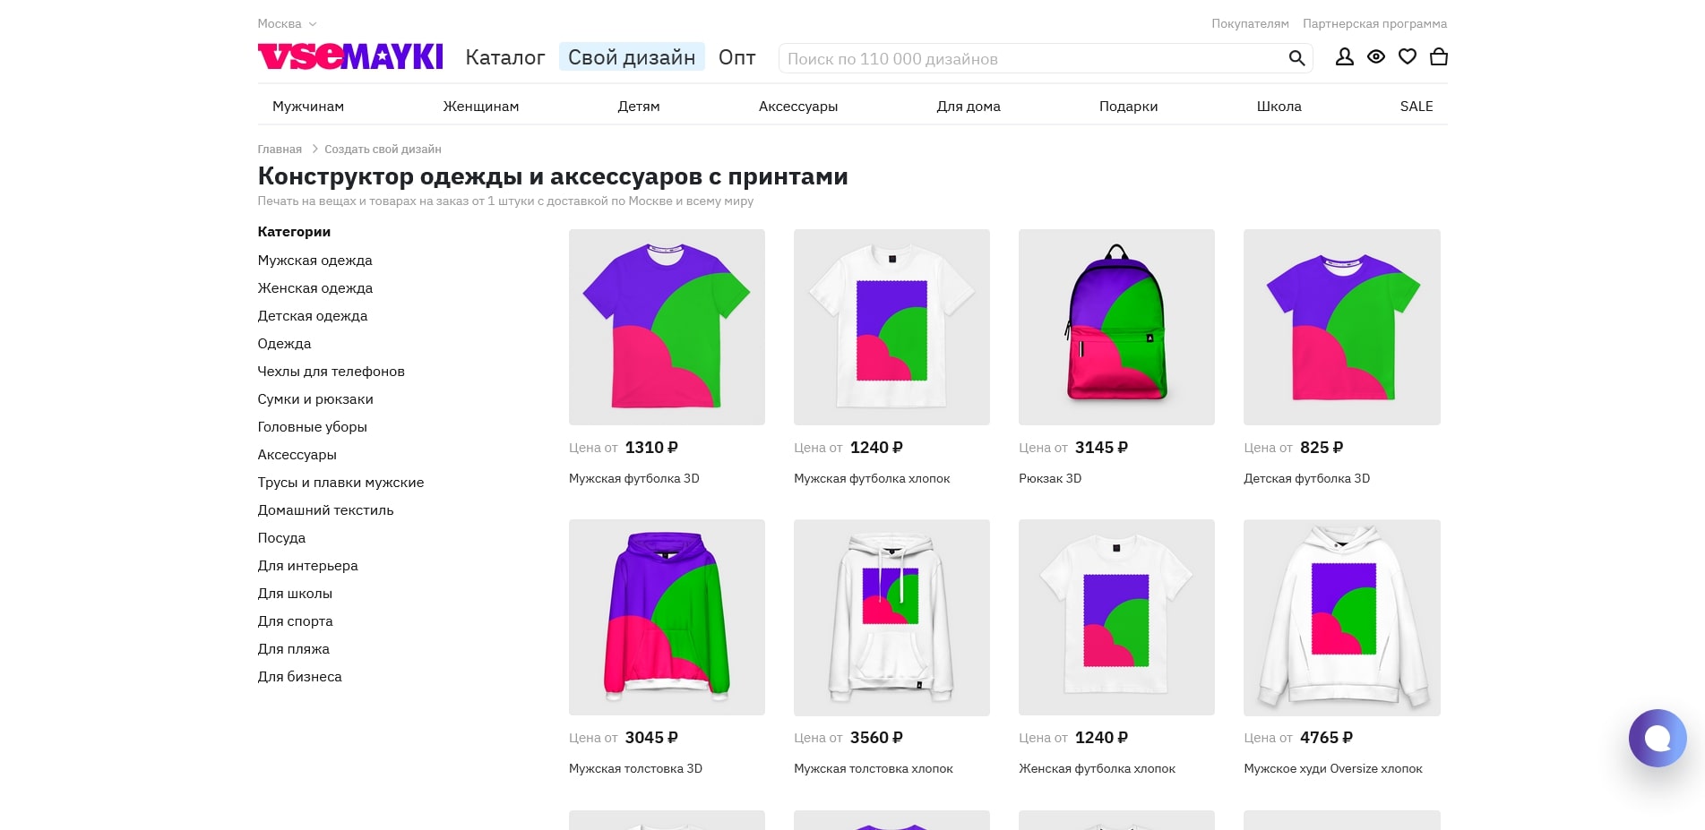Image resolution: width=1705 pixels, height=830 pixels.
Task: Open the Женщинам navigation category
Action: 480,106
